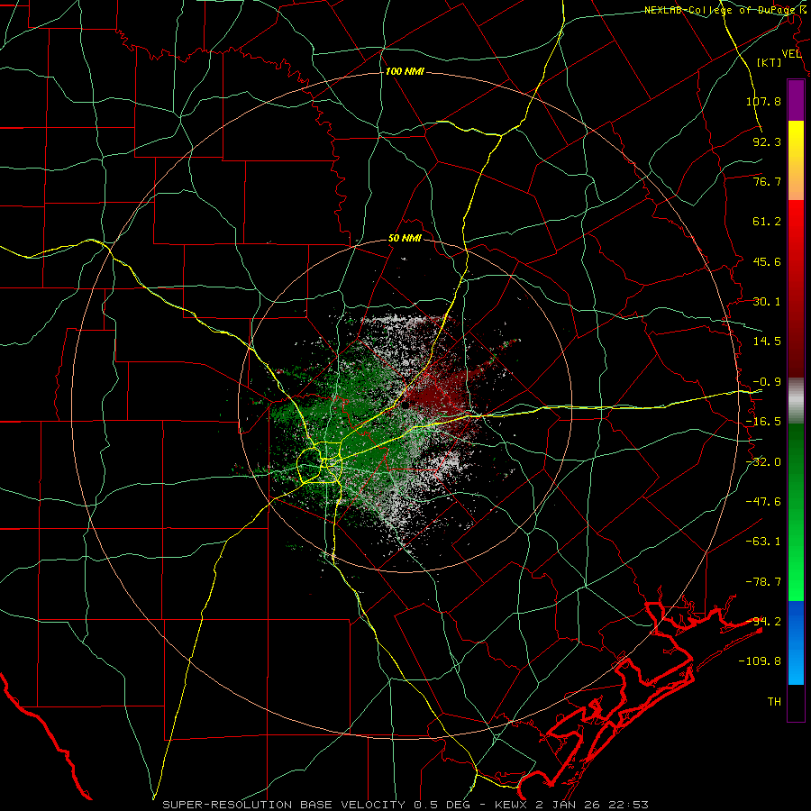The height and width of the screenshot is (811, 811).
Task: Click the -32.0 scale value
Action: pyautogui.click(x=763, y=462)
